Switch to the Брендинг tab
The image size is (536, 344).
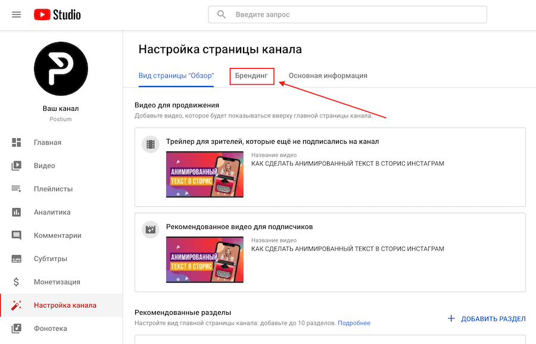pyautogui.click(x=251, y=76)
